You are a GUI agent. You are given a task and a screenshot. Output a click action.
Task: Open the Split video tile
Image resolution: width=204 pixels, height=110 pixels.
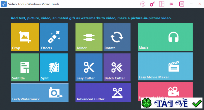tap(54, 67)
